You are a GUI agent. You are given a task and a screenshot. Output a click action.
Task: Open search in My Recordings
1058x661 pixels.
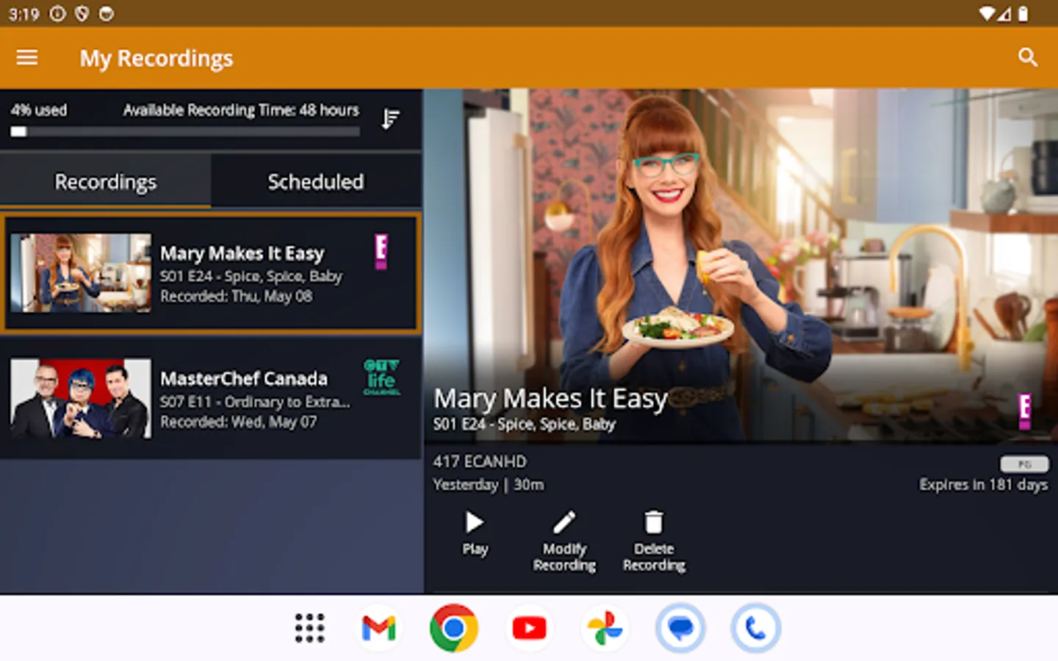pos(1029,57)
